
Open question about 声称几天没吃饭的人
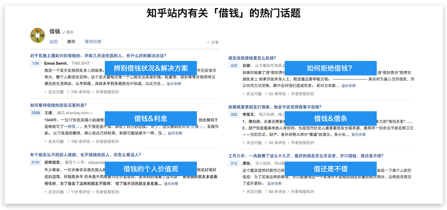click(x=98, y=55)
